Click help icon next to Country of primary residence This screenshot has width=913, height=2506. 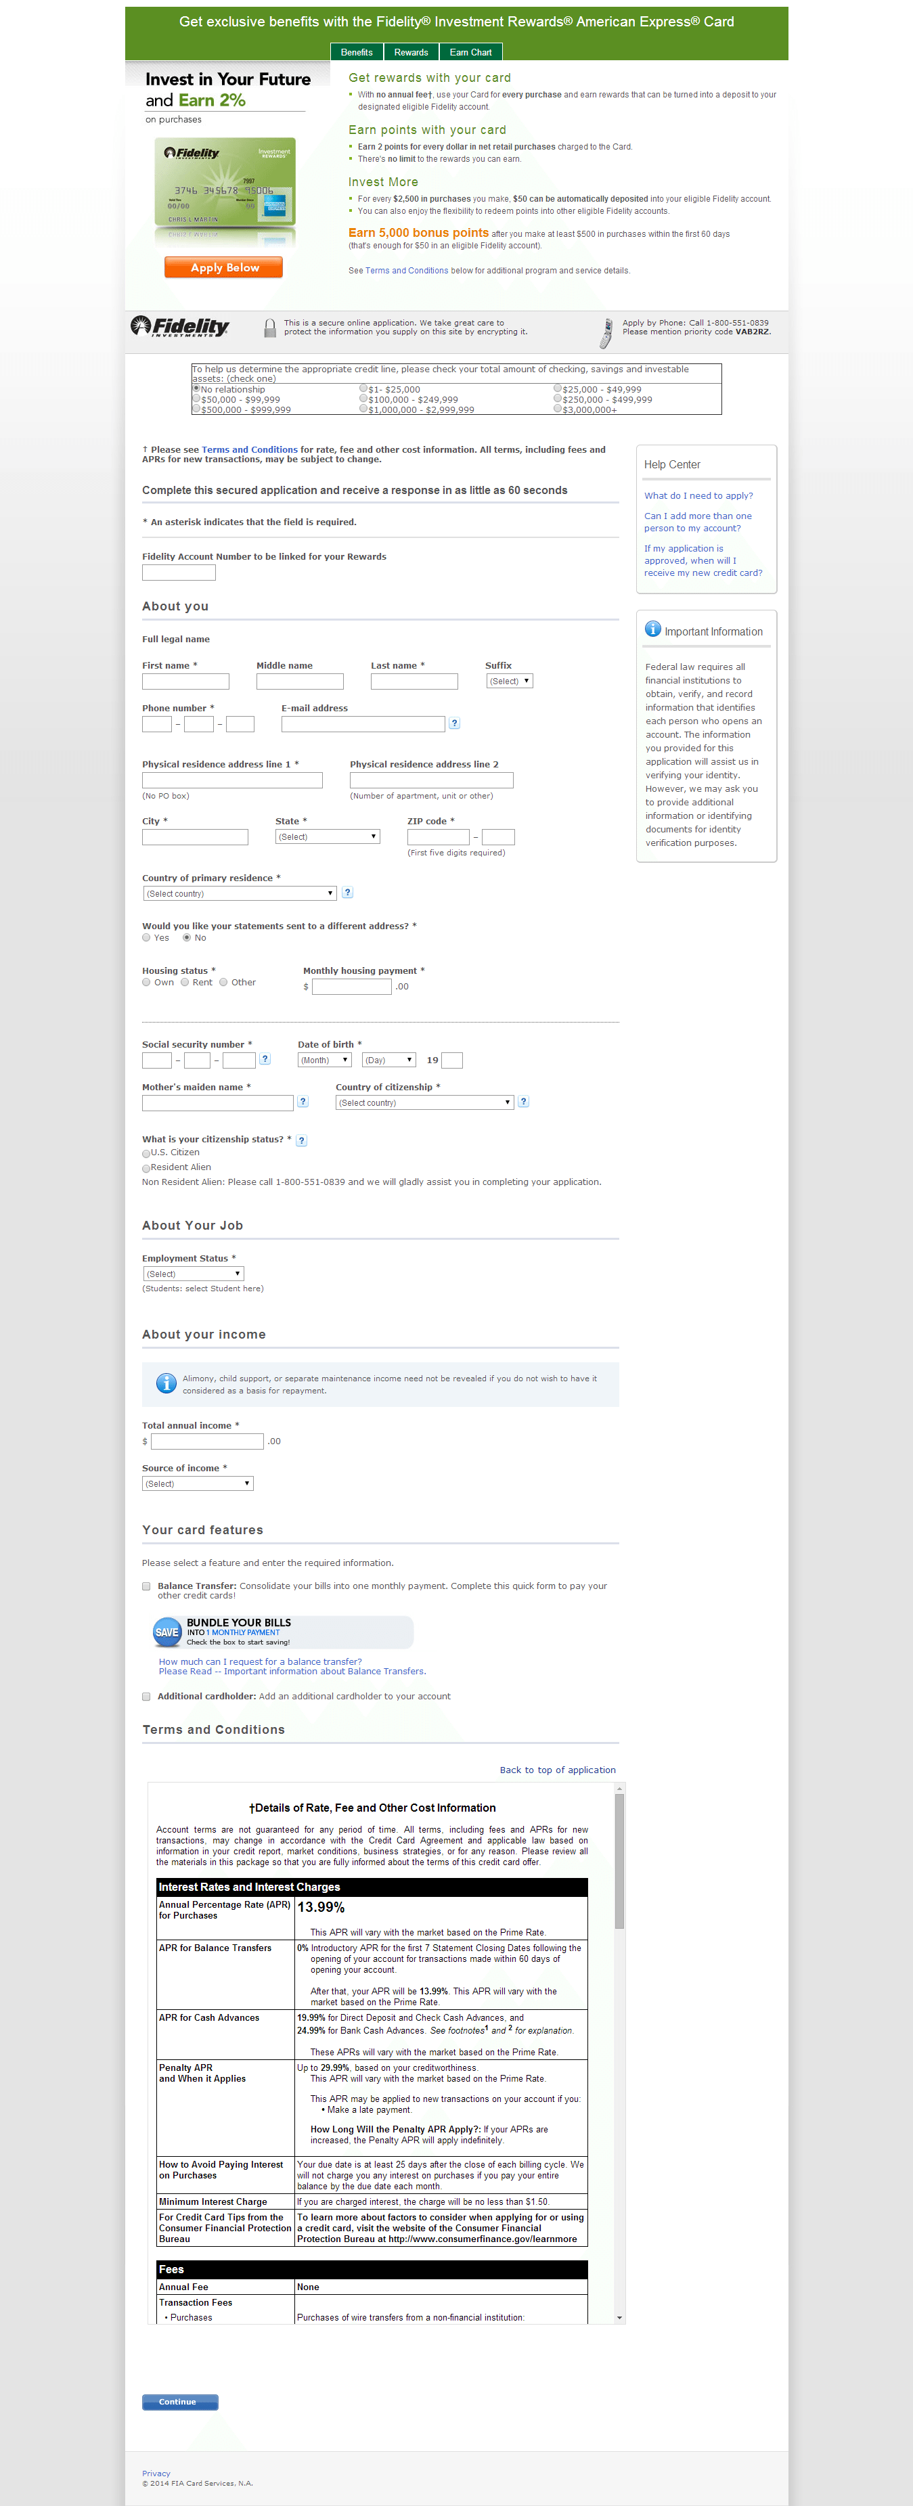347,893
